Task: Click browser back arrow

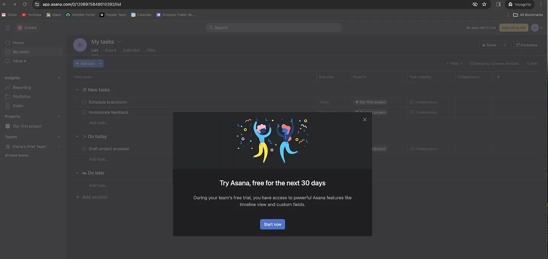Action: coord(5,4)
